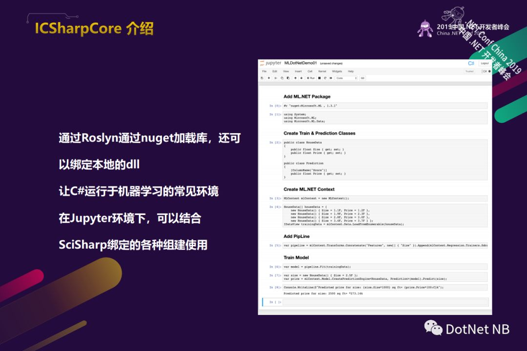
Task: Save the notebook with the floppy disk icon
Action: pos(262,78)
